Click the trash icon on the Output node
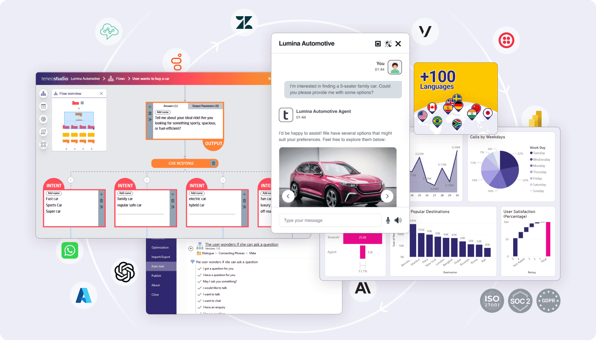Screen dimensions: 596x340 click(150, 113)
